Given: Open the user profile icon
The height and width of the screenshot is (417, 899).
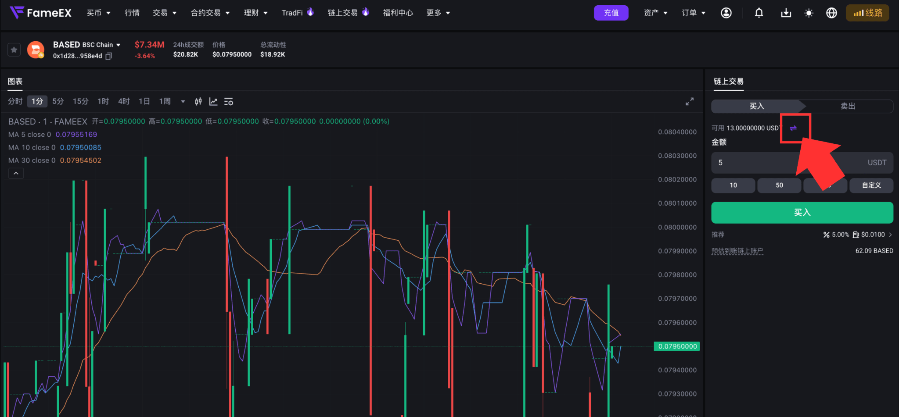Looking at the screenshot, I should (726, 13).
